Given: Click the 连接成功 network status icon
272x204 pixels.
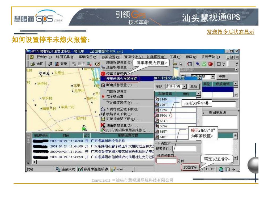Looking at the screenshot, I should coord(58,169).
